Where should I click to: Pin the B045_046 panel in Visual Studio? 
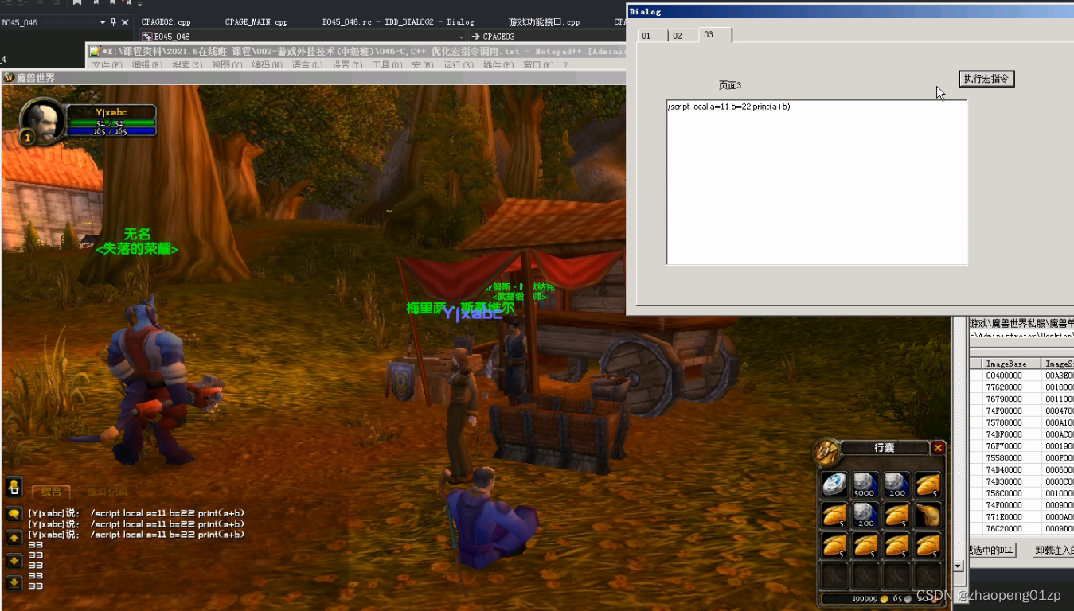click(x=114, y=22)
